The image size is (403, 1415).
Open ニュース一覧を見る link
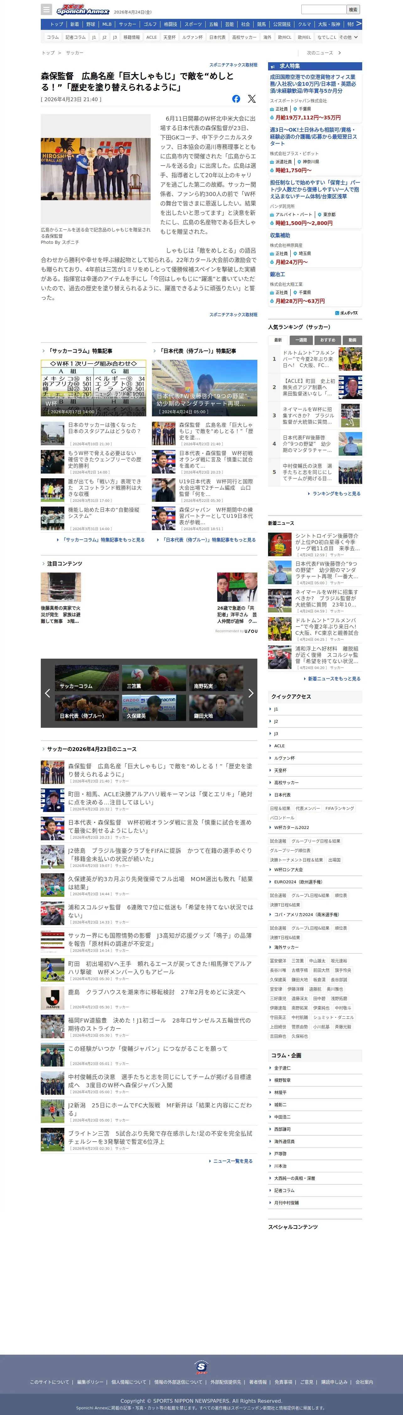coord(233,1161)
